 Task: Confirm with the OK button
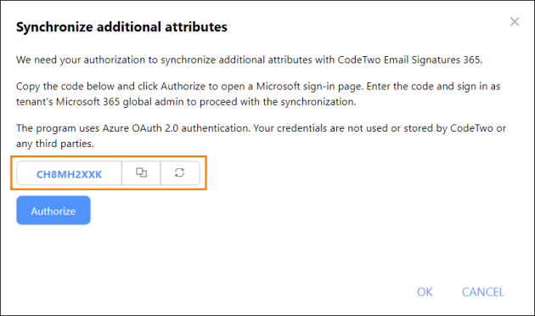tap(425, 292)
